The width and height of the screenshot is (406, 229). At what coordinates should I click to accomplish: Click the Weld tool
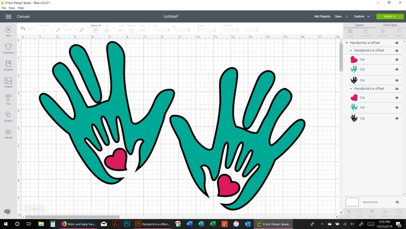(360, 212)
